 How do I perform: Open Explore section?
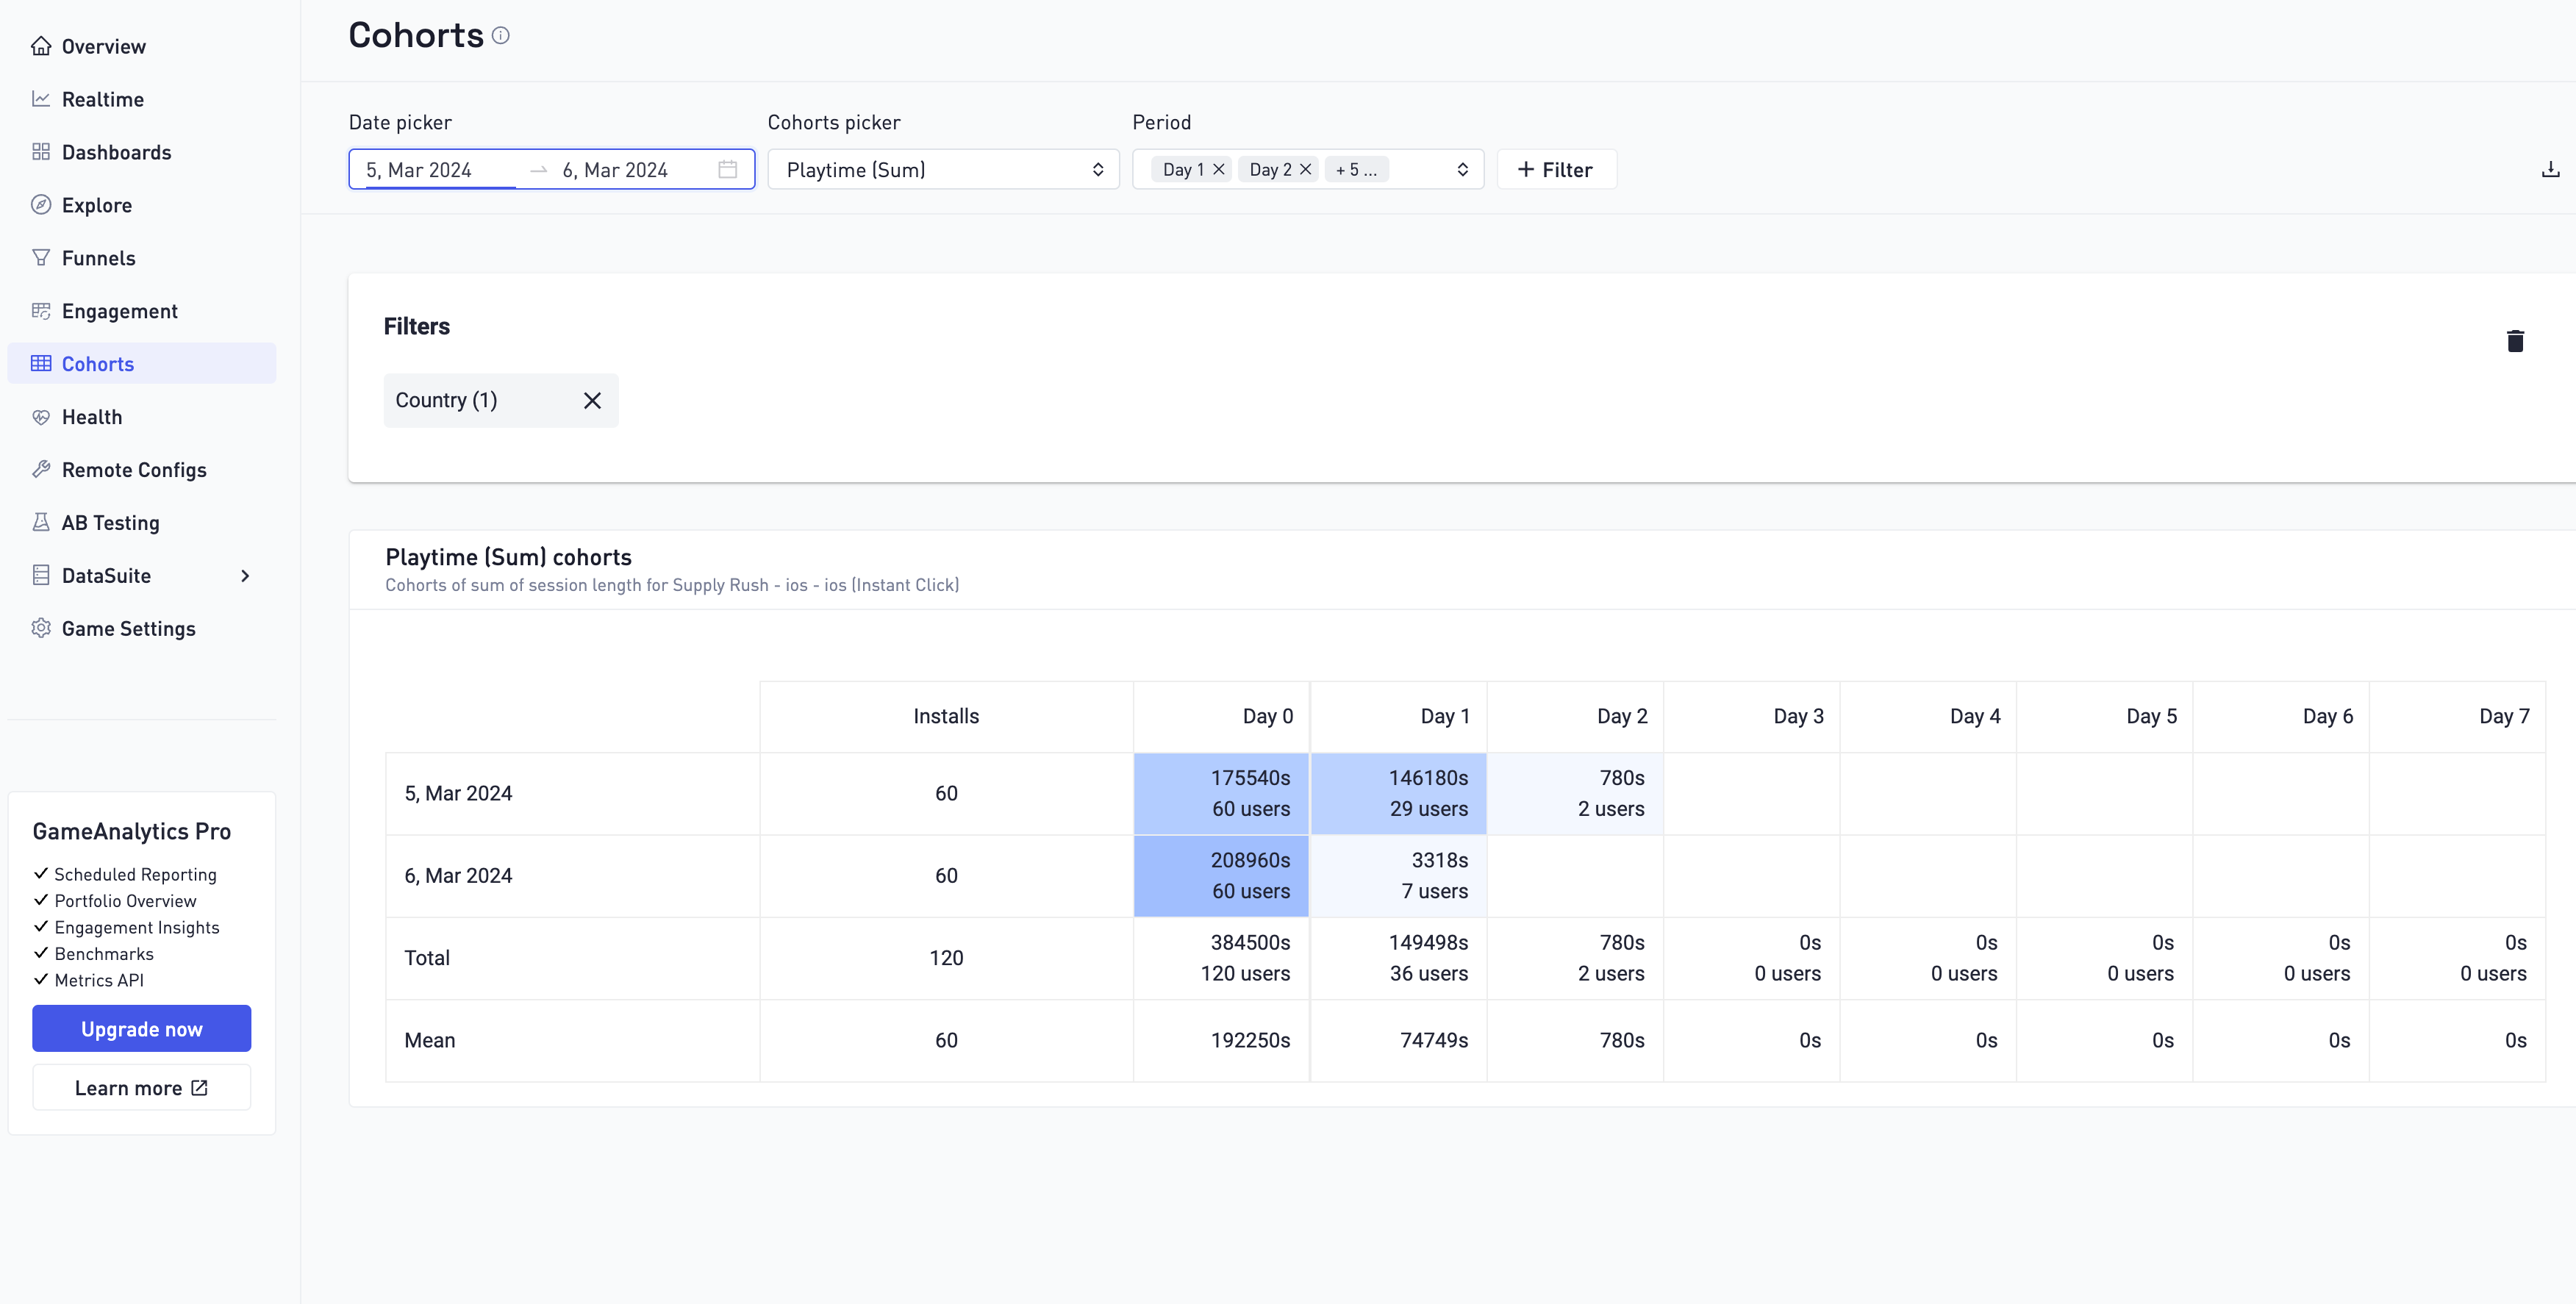coord(97,205)
